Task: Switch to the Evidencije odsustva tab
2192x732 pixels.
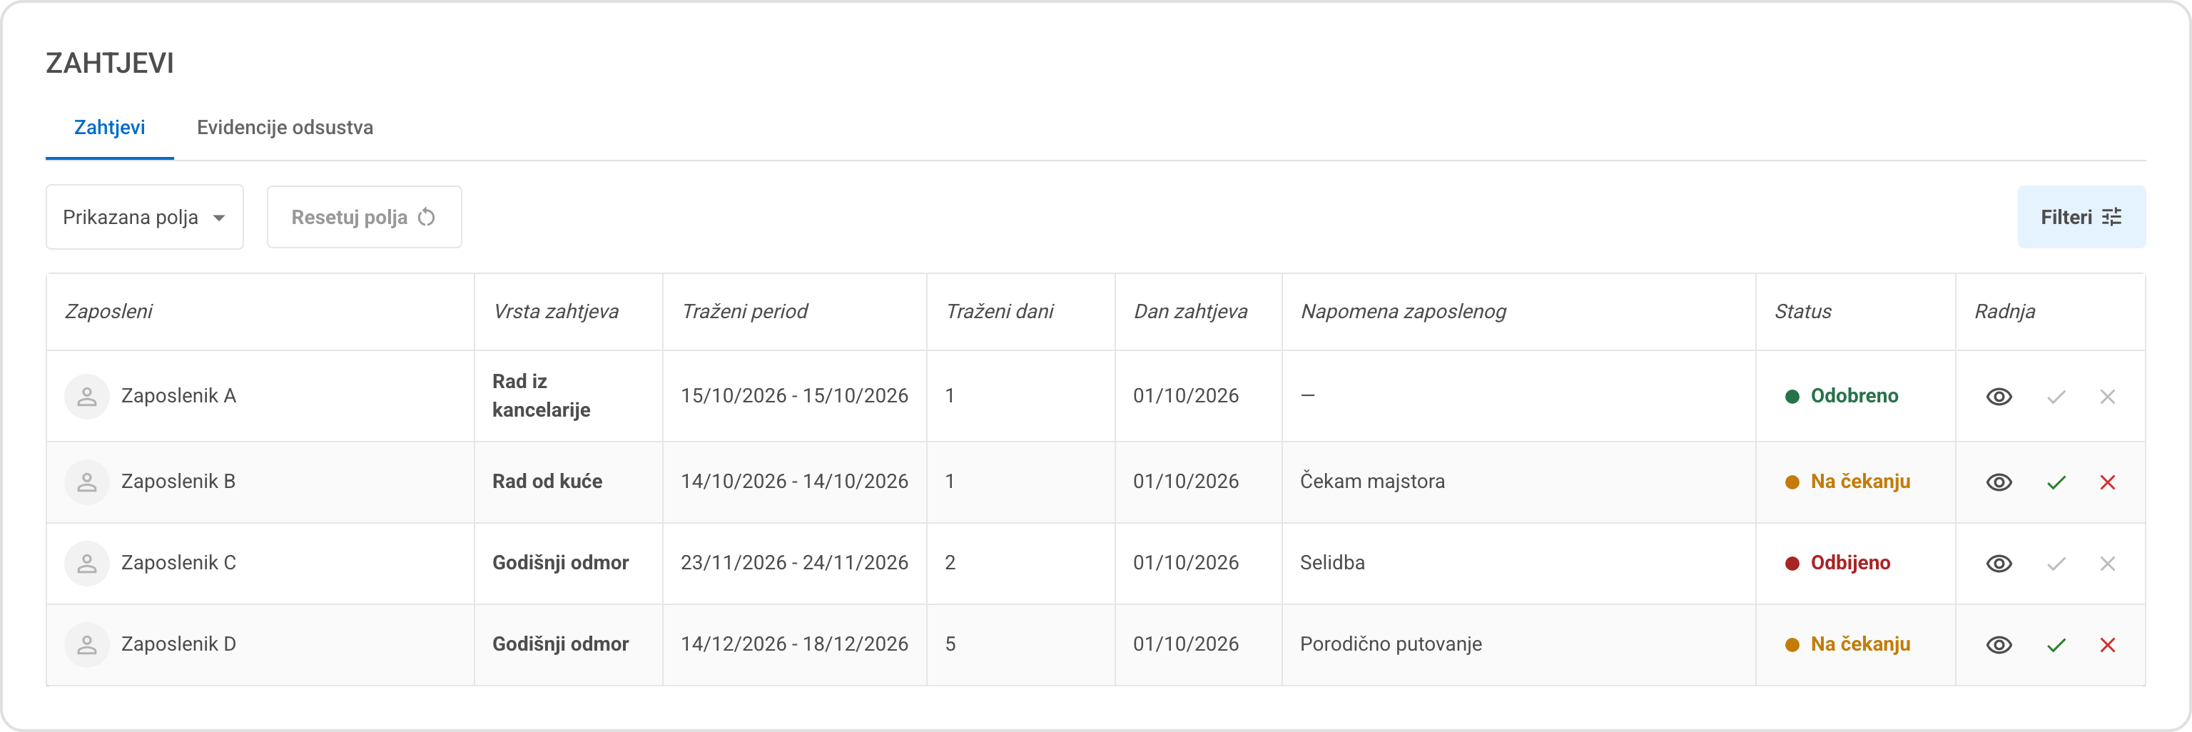Action: pyautogui.click(x=285, y=128)
